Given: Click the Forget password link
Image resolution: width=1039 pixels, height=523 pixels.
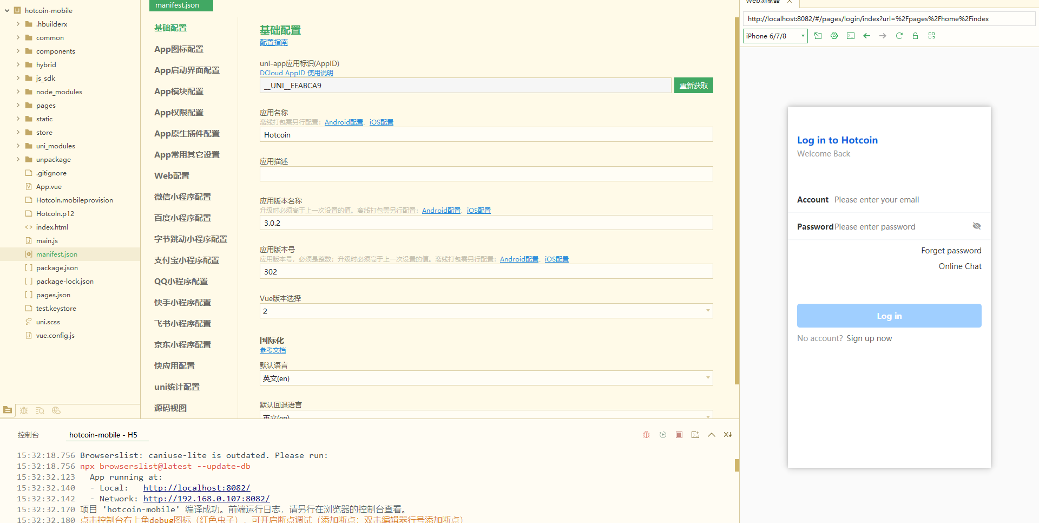Looking at the screenshot, I should (x=951, y=251).
